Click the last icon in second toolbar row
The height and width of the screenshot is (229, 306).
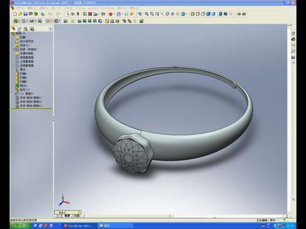(141, 21)
